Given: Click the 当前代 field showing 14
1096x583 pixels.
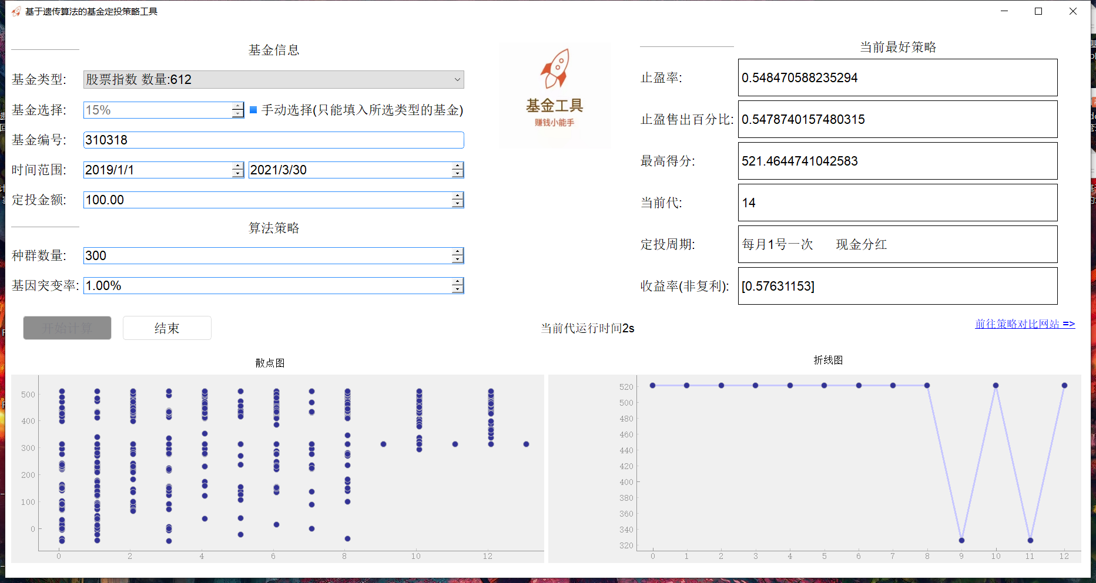Looking at the screenshot, I should click(897, 203).
